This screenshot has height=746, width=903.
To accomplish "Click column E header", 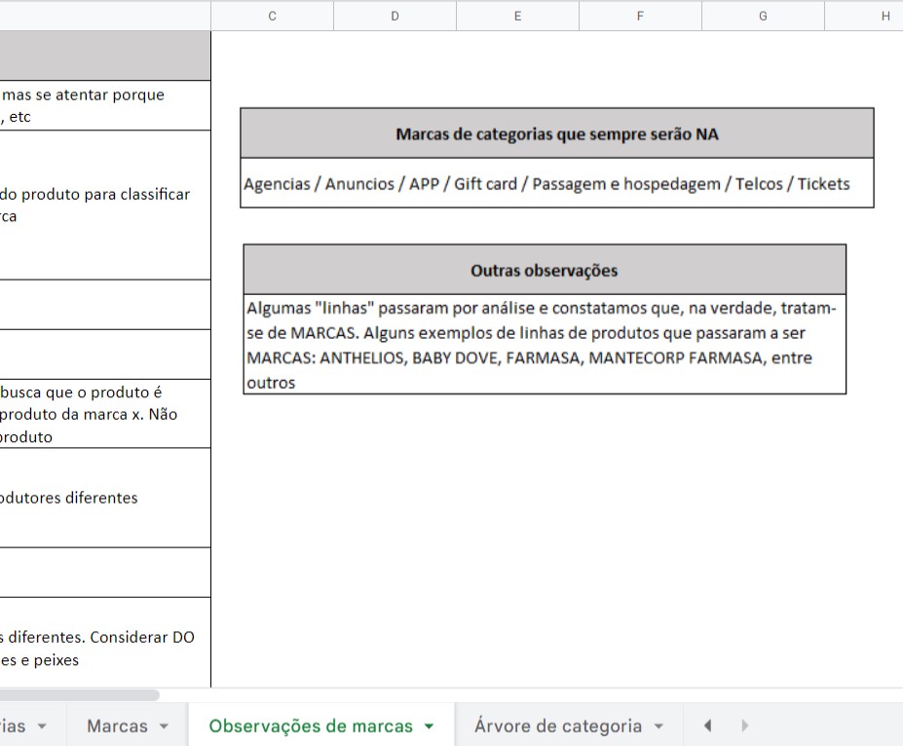I will click(517, 16).
